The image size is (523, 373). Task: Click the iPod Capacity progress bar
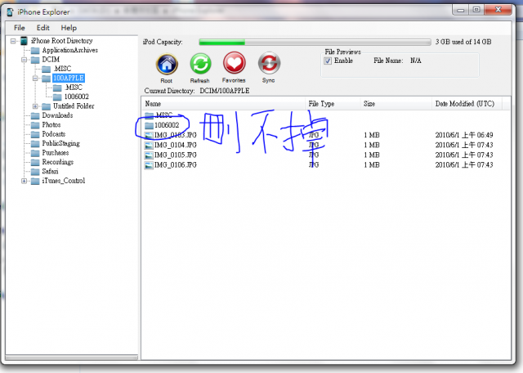coord(315,42)
